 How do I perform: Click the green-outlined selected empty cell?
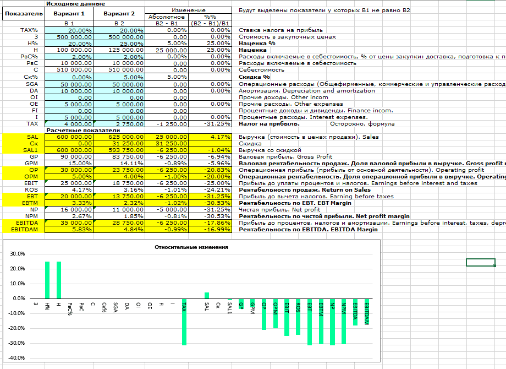click(481, 262)
